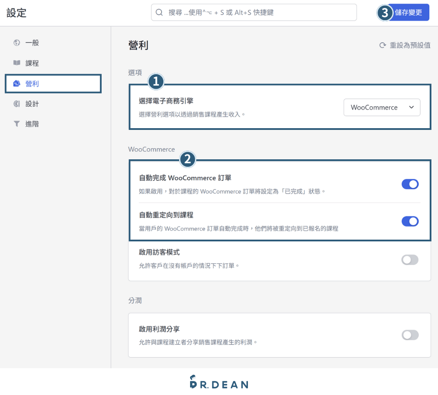438x395 pixels.
Task: Open the WooCommerce engine dropdown
Action: [381, 107]
